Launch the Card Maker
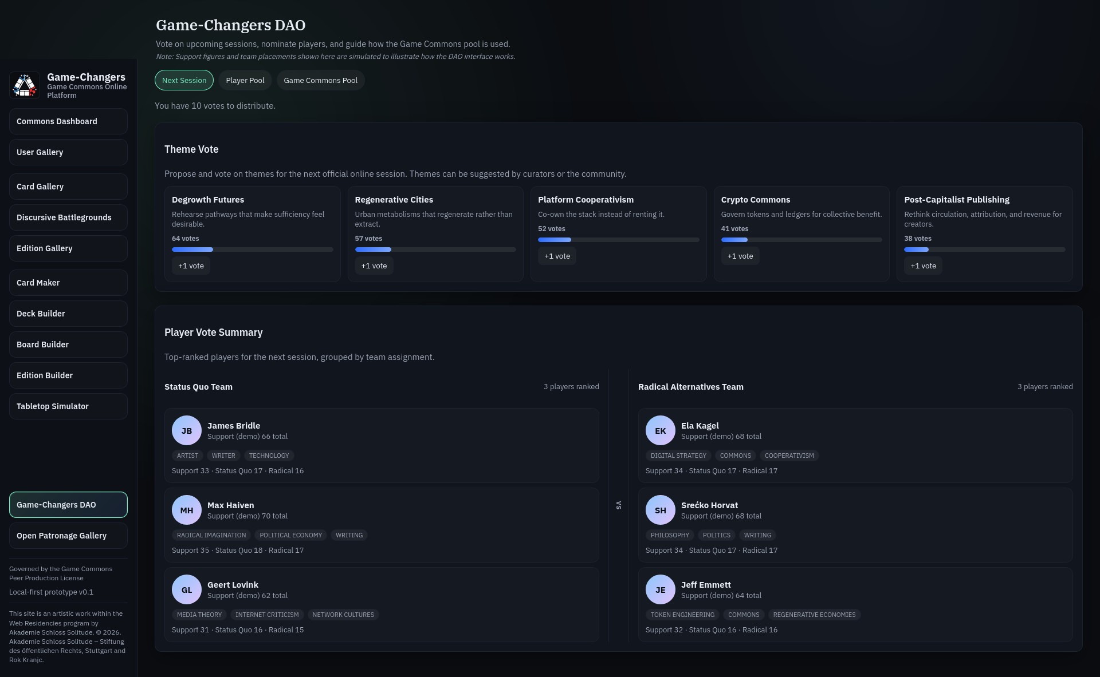 (68, 283)
